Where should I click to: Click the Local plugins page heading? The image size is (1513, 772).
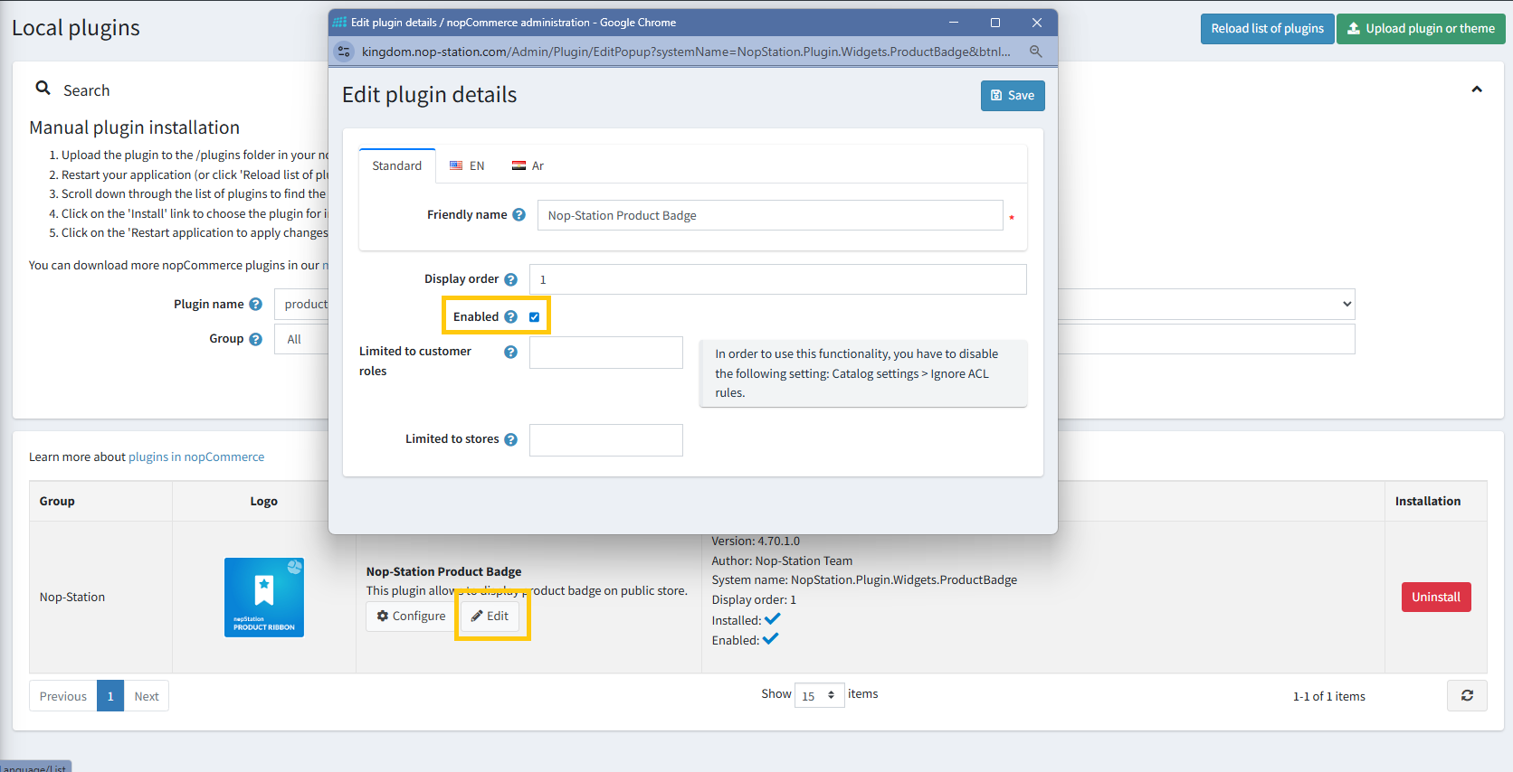coord(76,28)
